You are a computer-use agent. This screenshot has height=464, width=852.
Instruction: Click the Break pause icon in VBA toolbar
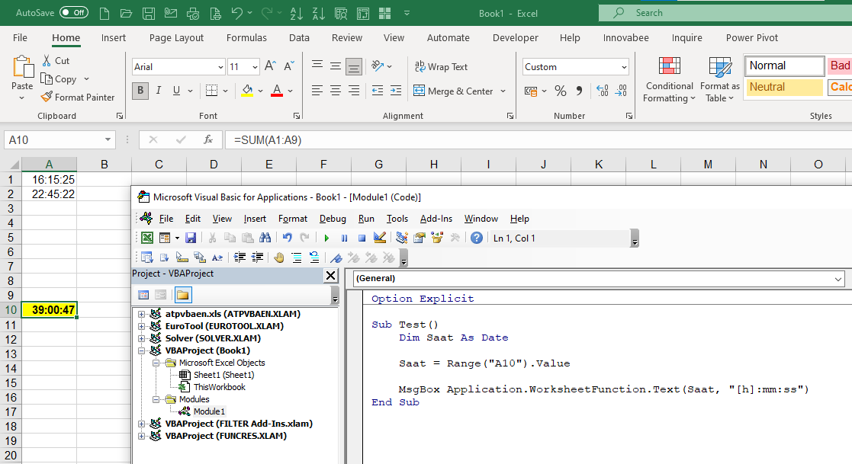345,238
